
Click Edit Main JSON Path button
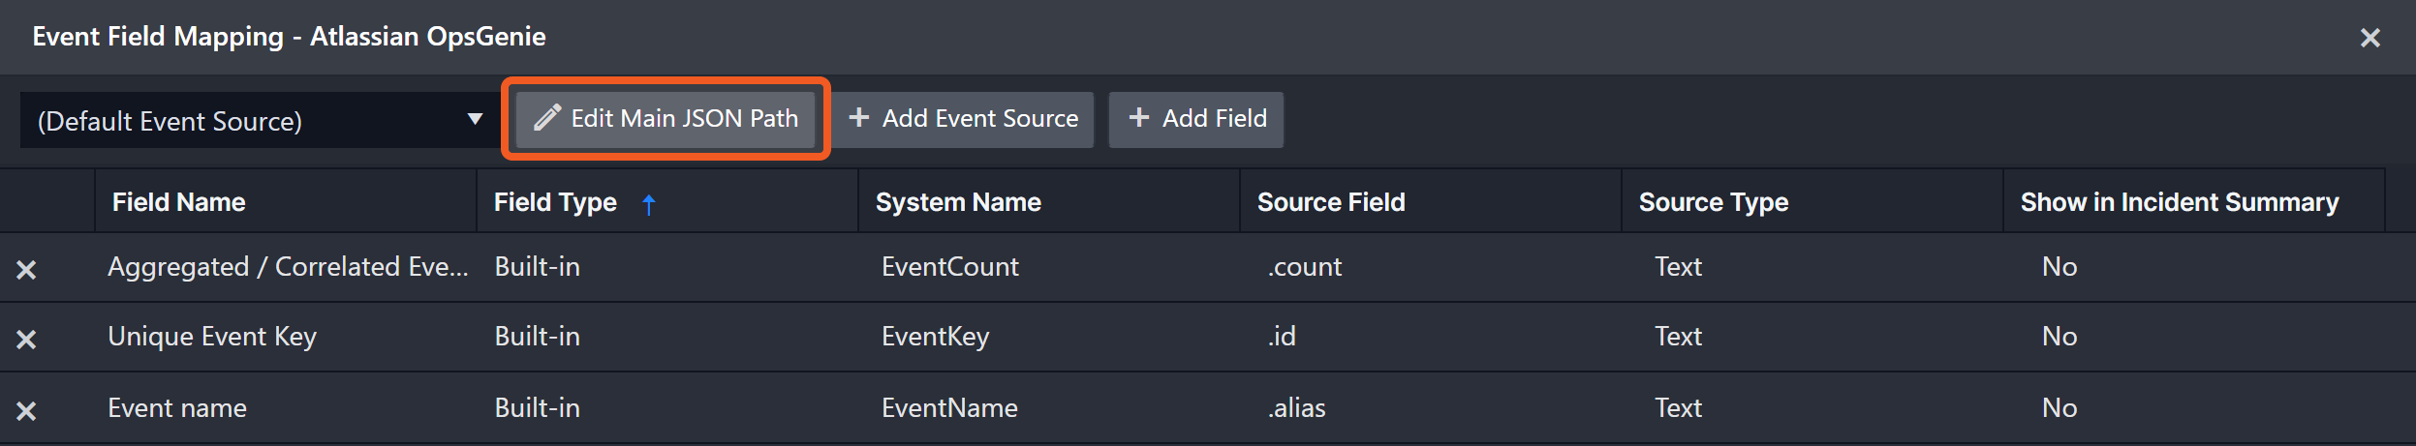tap(666, 119)
